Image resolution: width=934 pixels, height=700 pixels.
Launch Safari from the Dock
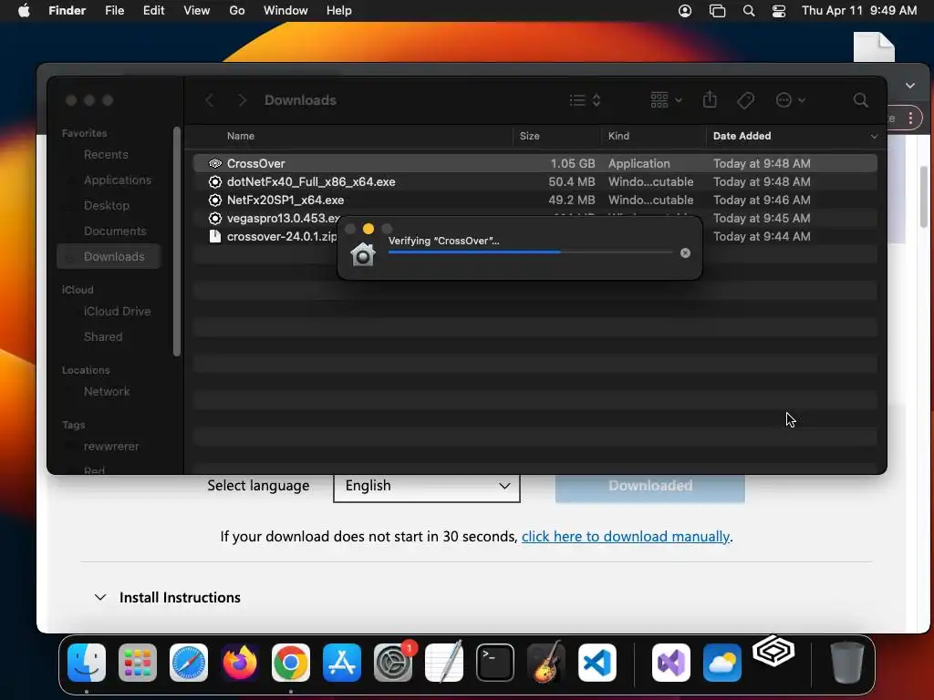189,663
